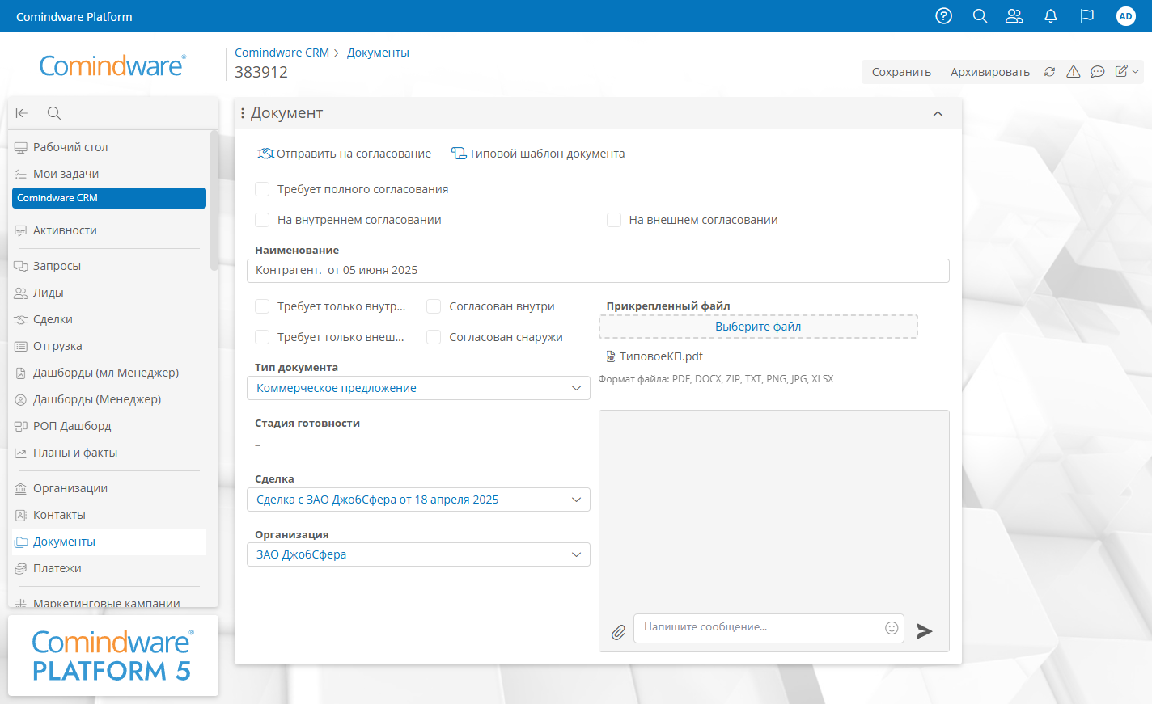Click the paperclip attach icon in chat
The image size is (1152, 704).
618,632
